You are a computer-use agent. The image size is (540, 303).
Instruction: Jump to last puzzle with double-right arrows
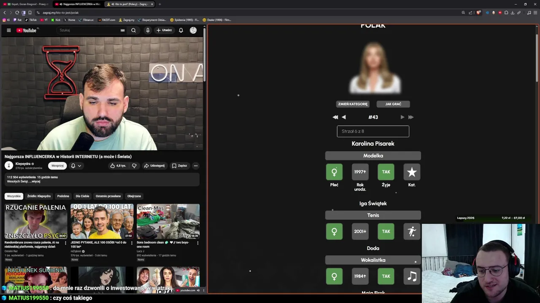411,117
